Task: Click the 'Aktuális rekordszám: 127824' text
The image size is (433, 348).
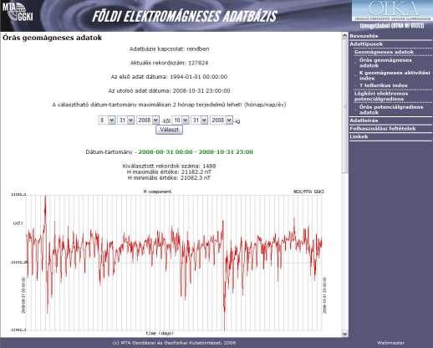Action: click(169, 63)
